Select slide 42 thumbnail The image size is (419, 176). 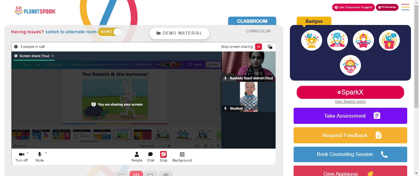click(41, 135)
